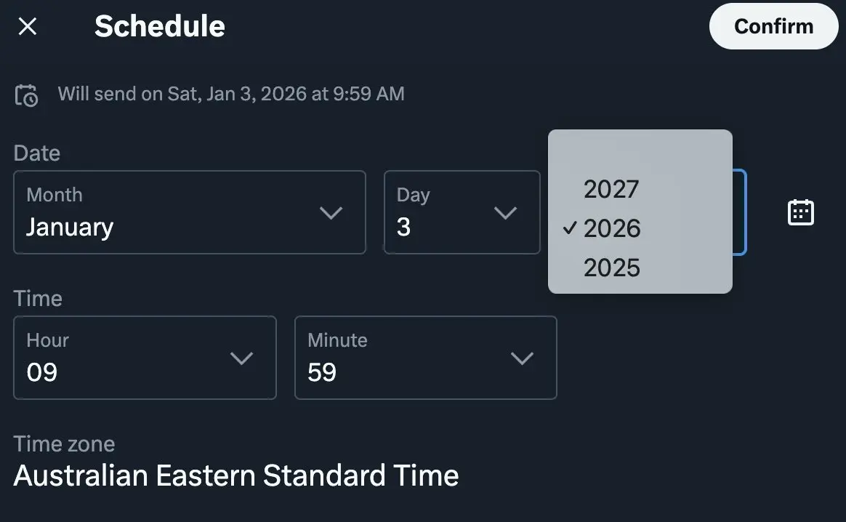
Task: Choose 2025 in the year list
Action: tap(611, 268)
